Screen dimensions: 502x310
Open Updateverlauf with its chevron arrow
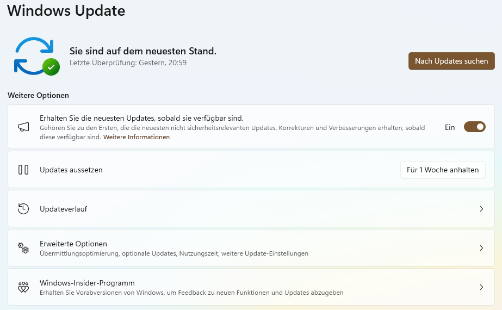(481, 209)
